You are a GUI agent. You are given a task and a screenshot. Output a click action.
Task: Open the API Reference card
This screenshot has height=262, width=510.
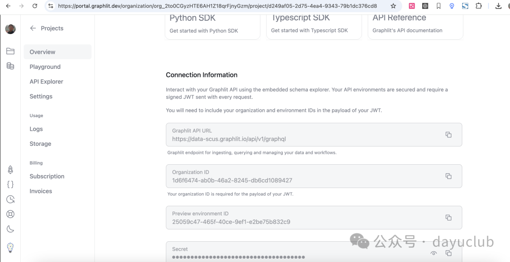click(x=415, y=25)
